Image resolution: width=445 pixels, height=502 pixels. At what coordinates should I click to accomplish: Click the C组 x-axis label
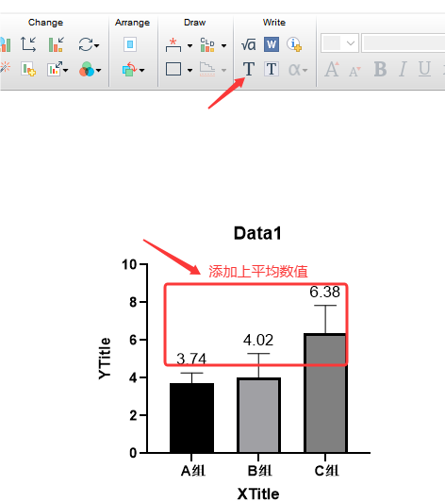coord(326,471)
